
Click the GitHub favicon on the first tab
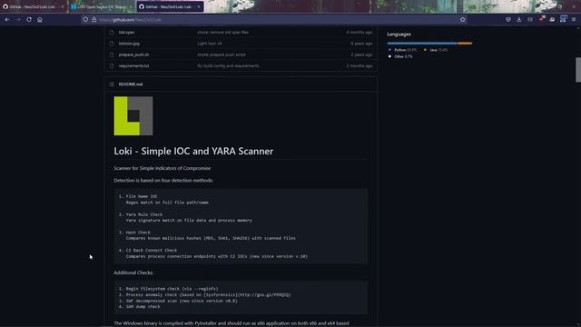5,6
